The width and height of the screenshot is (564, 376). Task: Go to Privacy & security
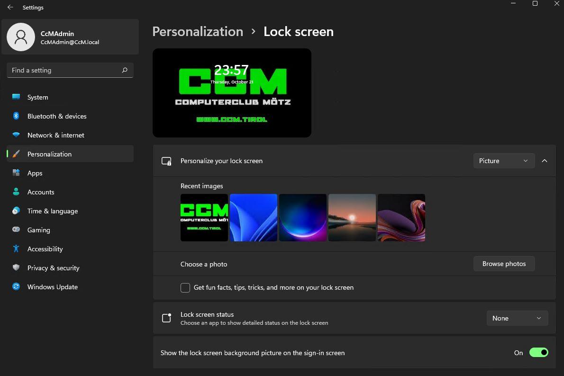coord(70,268)
